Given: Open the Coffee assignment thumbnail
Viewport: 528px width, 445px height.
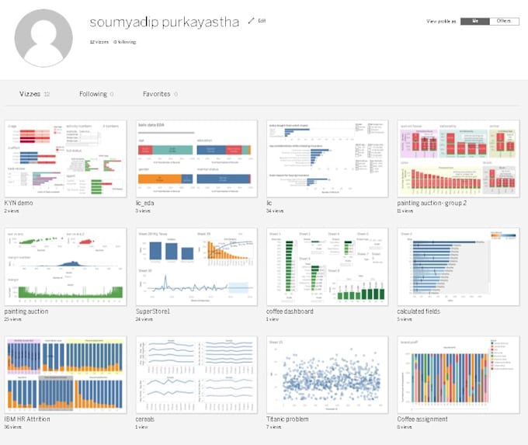Looking at the screenshot, I should (x=458, y=374).
